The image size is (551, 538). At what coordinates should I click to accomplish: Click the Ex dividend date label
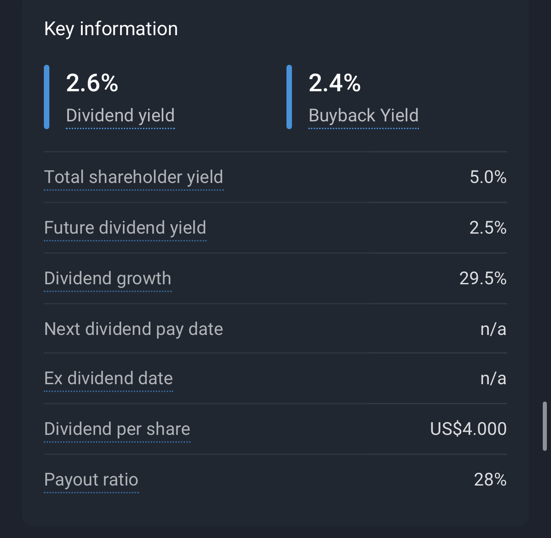pos(109,378)
